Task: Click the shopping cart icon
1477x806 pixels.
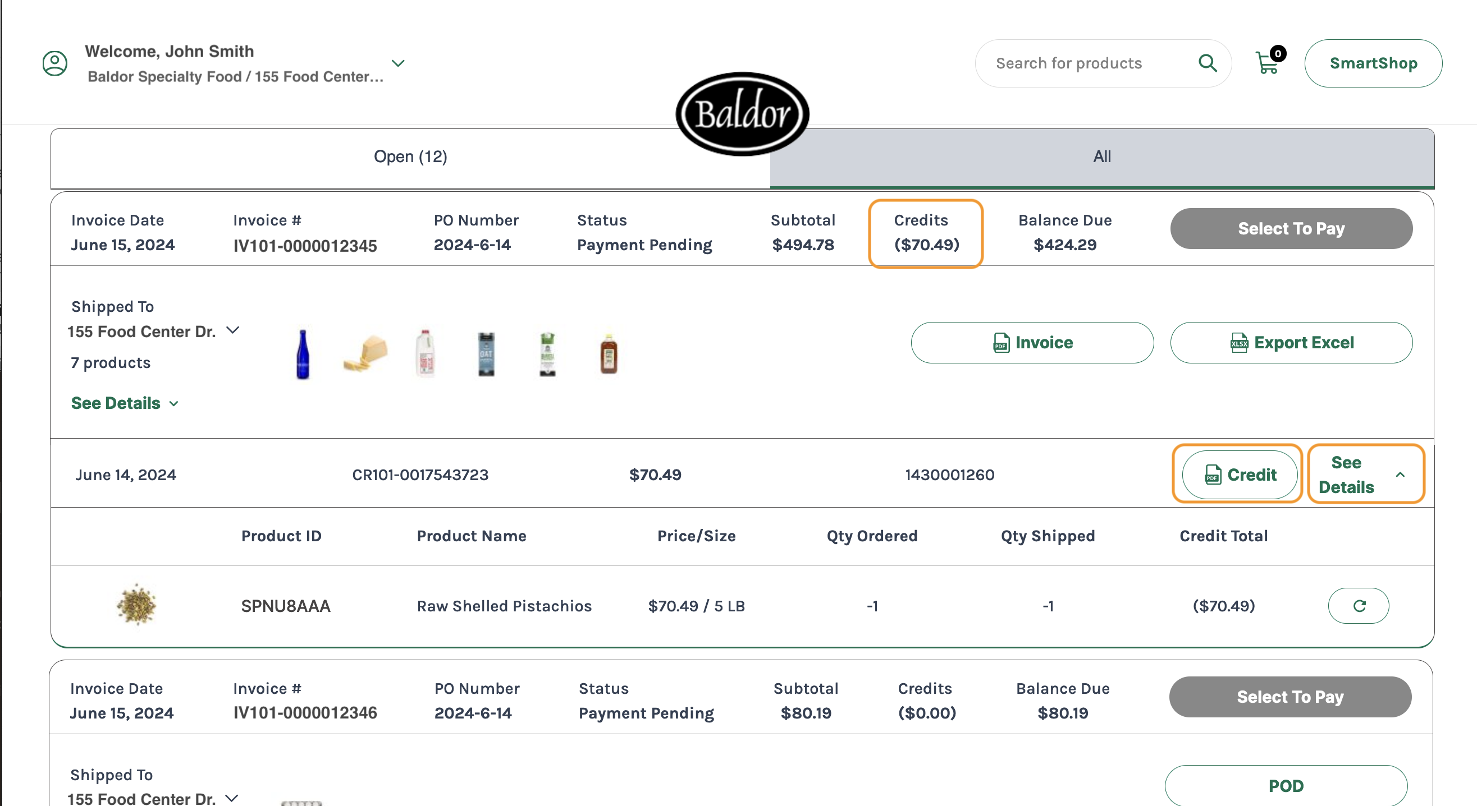Action: tap(1267, 63)
